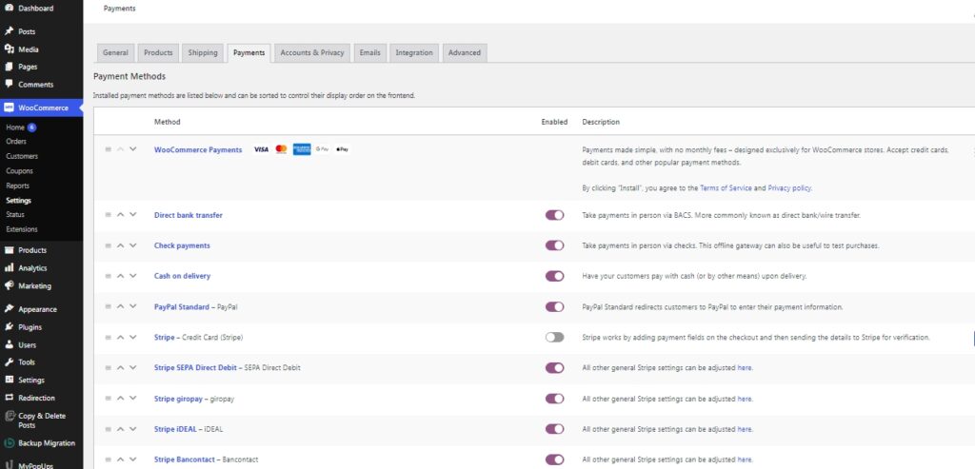Click the Media icon in sidebar

point(9,49)
